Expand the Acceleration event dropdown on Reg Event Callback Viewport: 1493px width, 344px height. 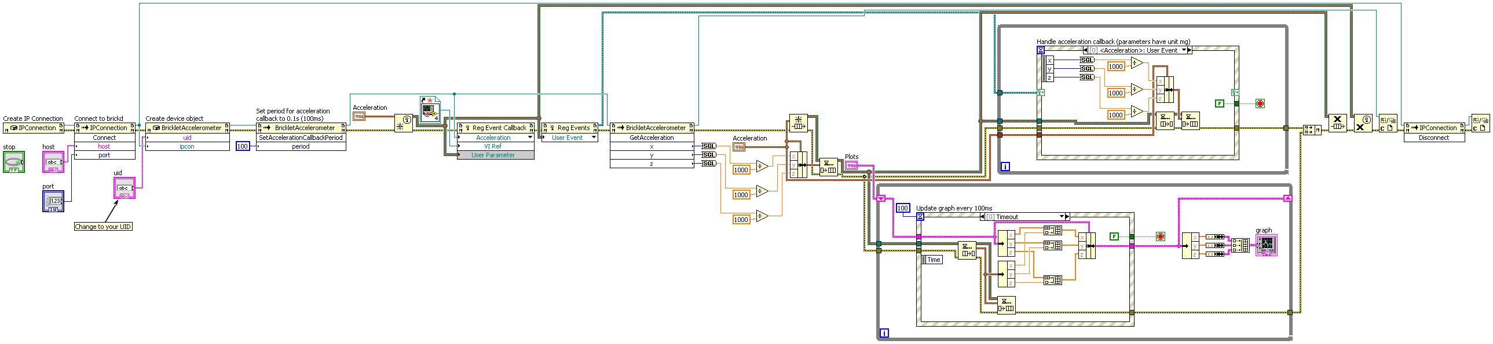(x=530, y=138)
